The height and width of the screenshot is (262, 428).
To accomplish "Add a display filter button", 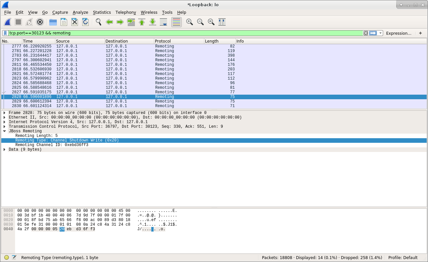I will [x=420, y=33].
